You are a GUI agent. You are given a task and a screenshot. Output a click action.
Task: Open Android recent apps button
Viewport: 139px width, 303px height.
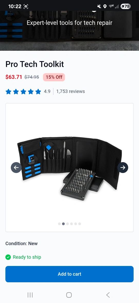30,295
